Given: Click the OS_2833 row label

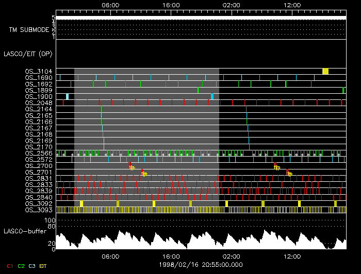Looking at the screenshot, I should click(39, 184).
